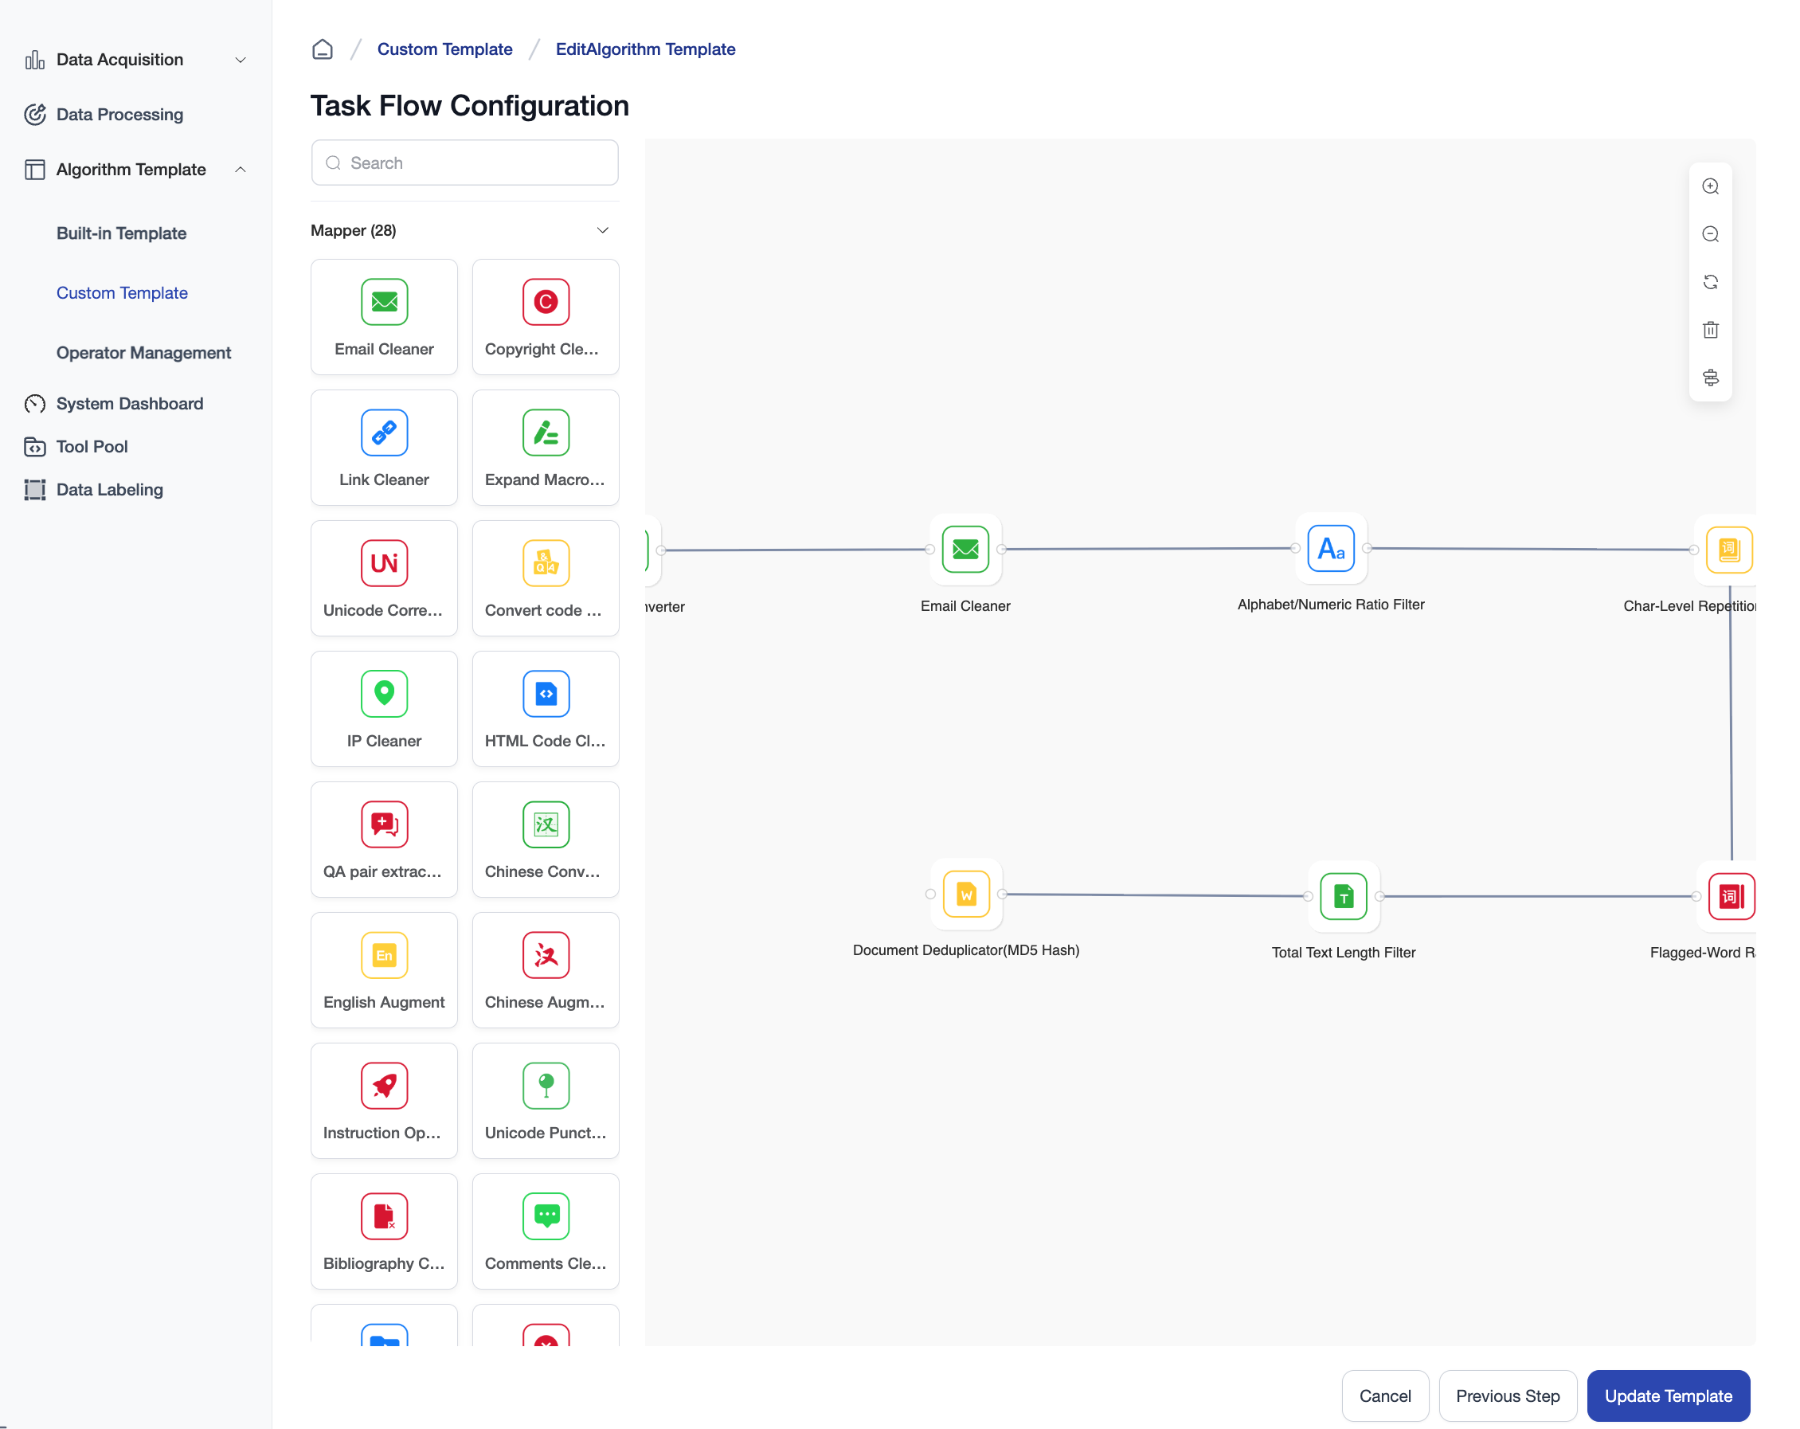Collapse the Mapper (28) section
Viewport: 1800px width, 1429px height.
coord(602,230)
